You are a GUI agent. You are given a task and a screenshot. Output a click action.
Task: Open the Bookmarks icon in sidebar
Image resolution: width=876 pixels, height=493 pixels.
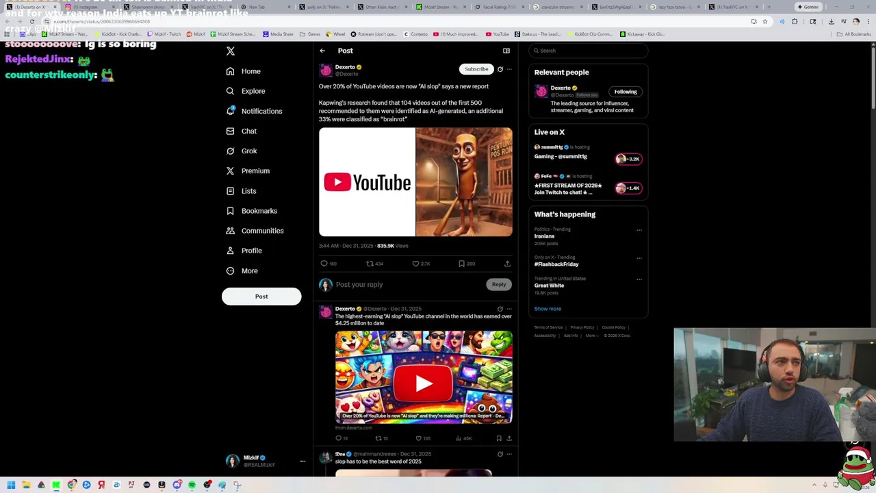coord(230,211)
